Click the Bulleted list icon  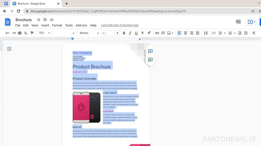[x=220, y=33]
